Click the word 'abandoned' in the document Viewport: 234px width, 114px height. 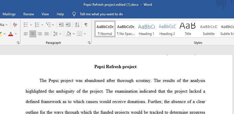click(x=94, y=81)
